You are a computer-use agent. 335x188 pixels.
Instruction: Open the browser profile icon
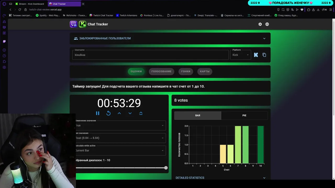[313, 10]
